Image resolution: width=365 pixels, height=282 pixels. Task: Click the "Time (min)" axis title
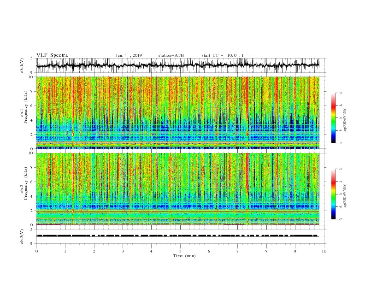[184, 256]
